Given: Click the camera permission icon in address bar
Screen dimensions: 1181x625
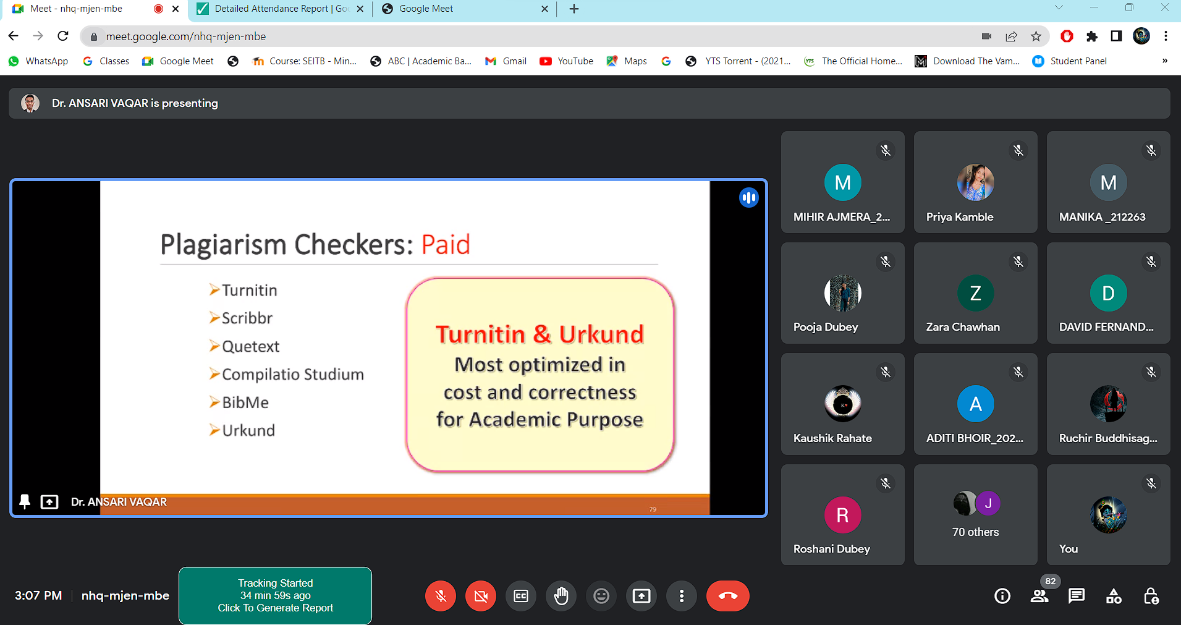Looking at the screenshot, I should point(987,36).
